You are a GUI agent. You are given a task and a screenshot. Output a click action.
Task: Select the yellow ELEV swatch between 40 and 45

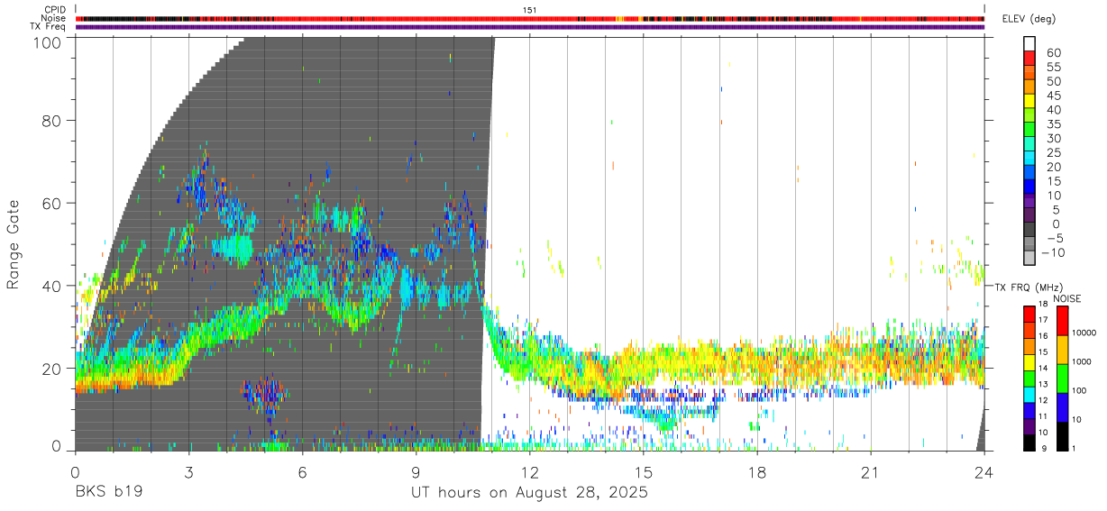click(x=1029, y=99)
